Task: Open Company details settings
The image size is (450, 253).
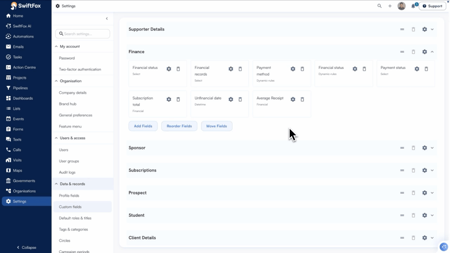Action: click(x=73, y=93)
